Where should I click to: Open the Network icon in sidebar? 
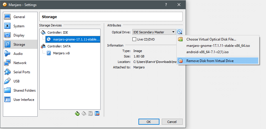click(7, 63)
